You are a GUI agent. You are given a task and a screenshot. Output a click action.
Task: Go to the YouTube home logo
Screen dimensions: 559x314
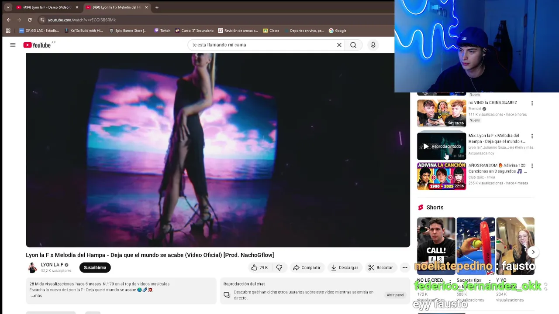[37, 45]
